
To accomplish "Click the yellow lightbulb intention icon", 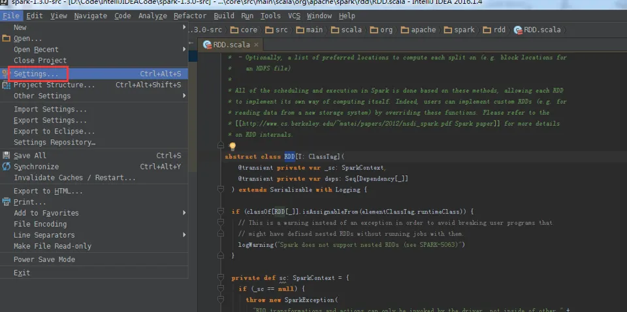I will pyautogui.click(x=231, y=147).
